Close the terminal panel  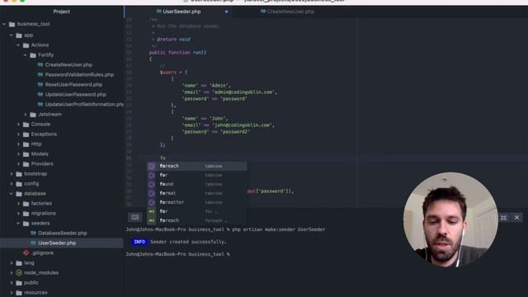coord(517,218)
